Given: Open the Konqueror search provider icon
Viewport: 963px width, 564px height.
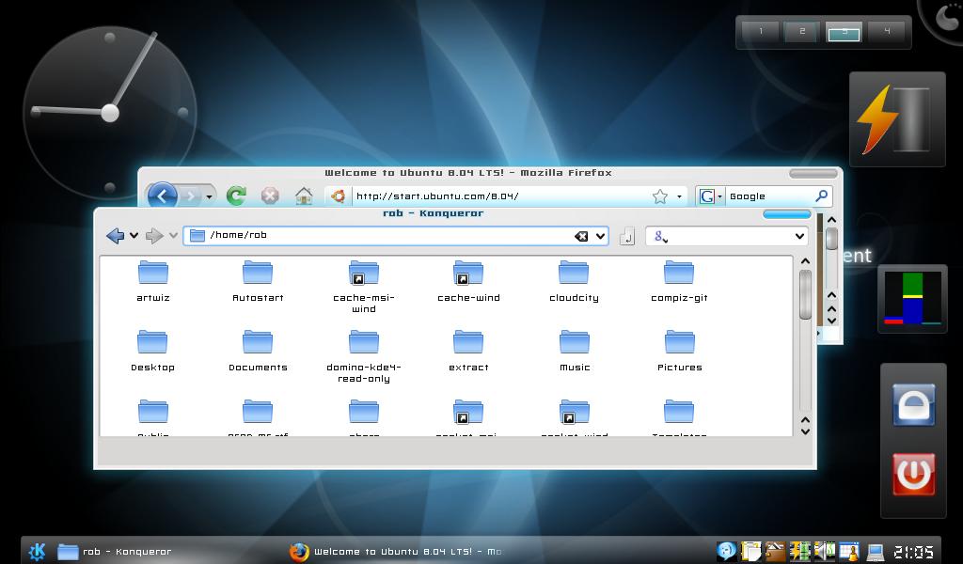Looking at the screenshot, I should point(660,236).
